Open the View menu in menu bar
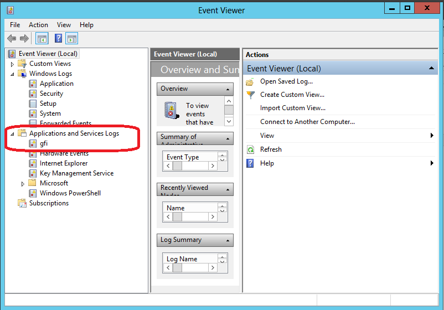444x310 pixels. pyautogui.click(x=64, y=25)
